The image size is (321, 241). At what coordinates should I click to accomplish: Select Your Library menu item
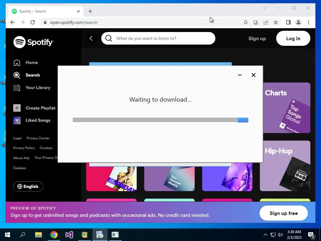[38, 88]
